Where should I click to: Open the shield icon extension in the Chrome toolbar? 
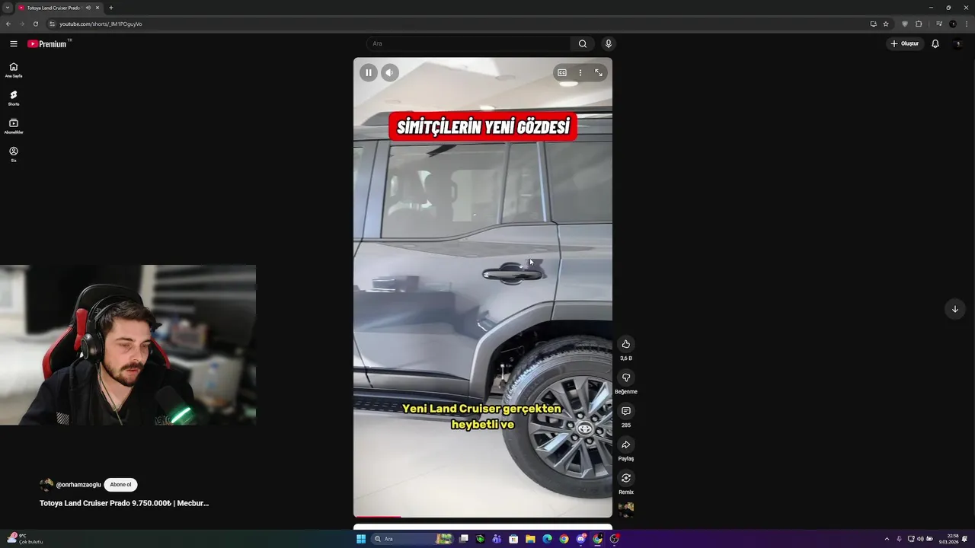click(905, 24)
